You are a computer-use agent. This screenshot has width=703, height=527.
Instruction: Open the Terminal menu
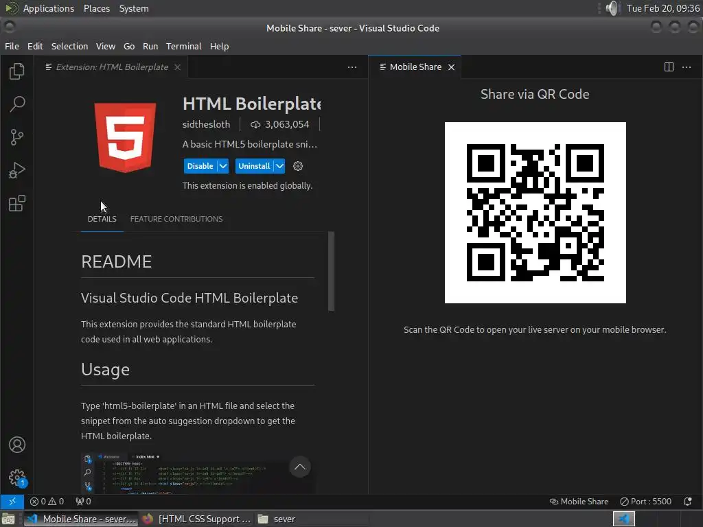[x=184, y=46]
